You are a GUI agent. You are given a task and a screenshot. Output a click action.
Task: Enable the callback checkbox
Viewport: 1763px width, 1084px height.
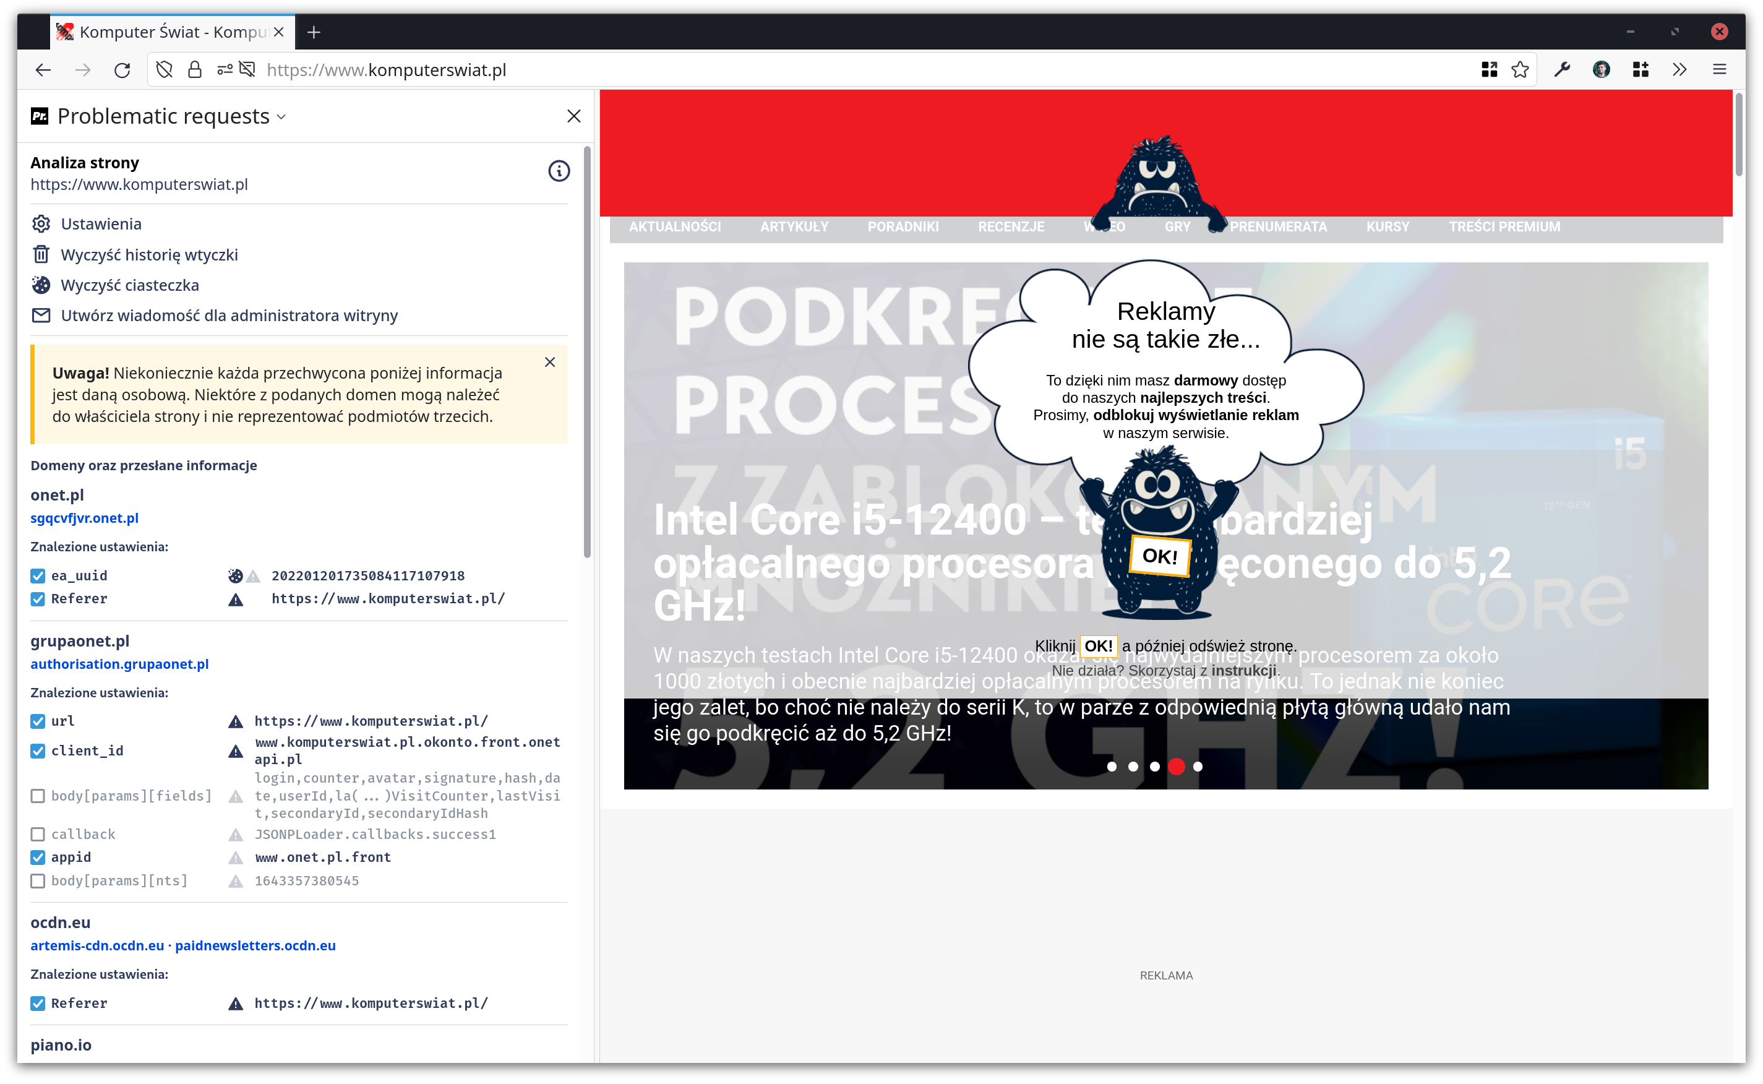tap(38, 835)
